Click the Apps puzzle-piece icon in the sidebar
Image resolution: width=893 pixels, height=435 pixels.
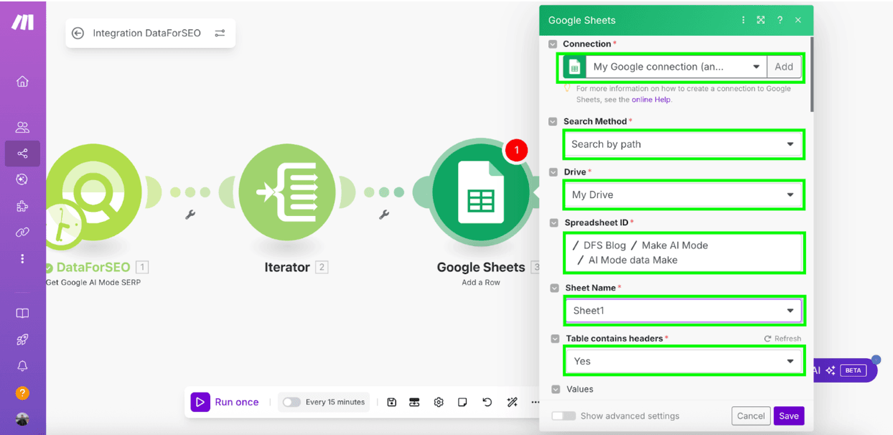[x=22, y=206]
